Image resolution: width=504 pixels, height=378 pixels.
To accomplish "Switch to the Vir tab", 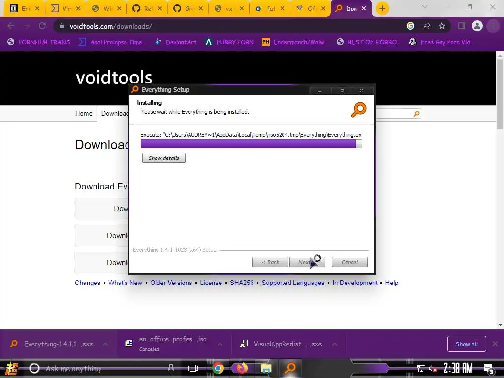I will click(66, 9).
